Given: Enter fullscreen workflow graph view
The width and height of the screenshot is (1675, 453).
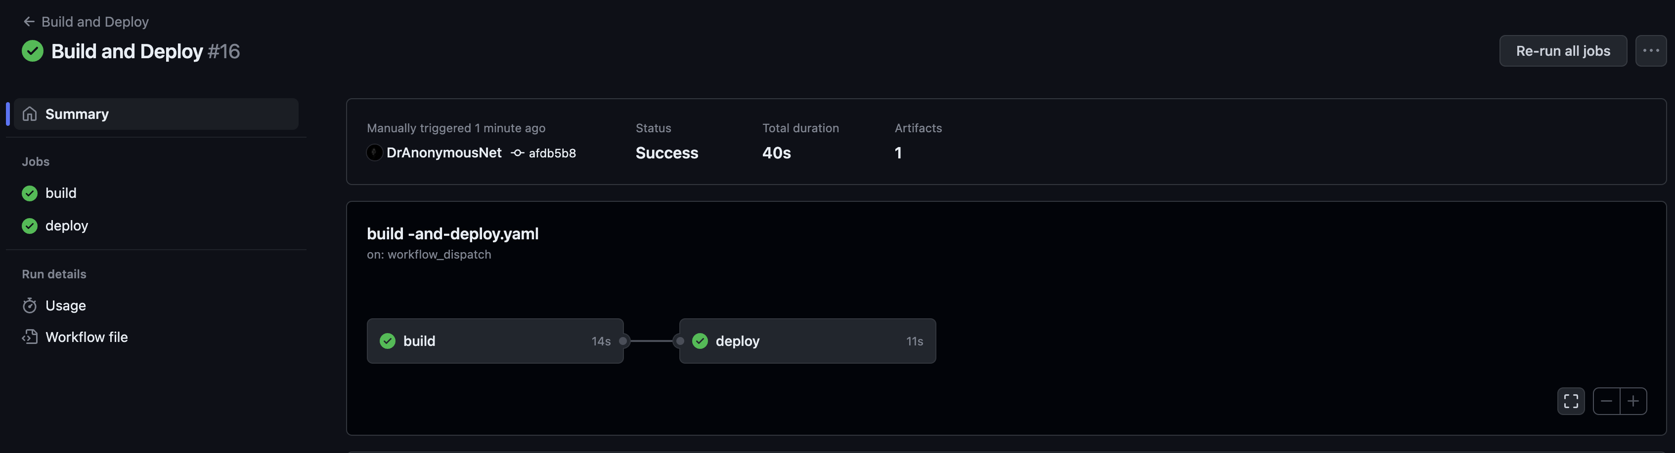Looking at the screenshot, I should point(1570,401).
